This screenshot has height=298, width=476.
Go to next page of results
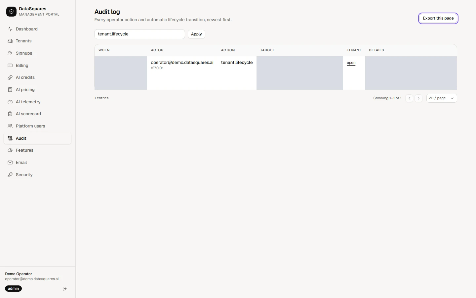(x=418, y=98)
